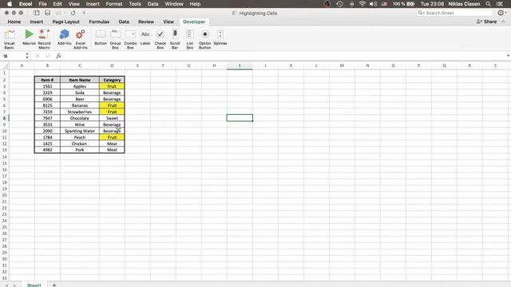
Task: Click the formula cancel X icon
Action: pos(38,56)
